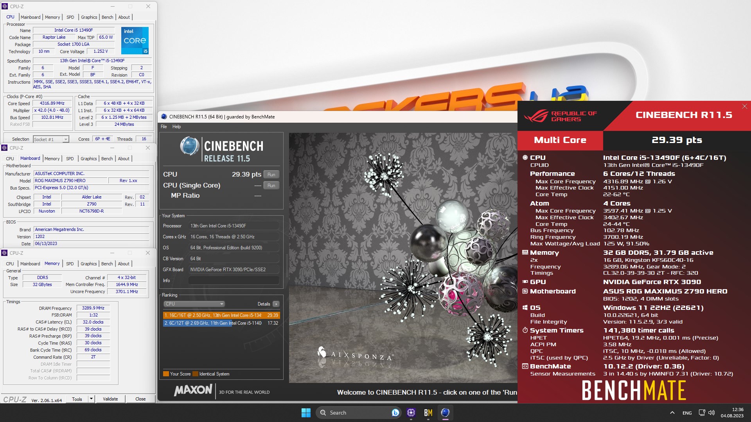The height and width of the screenshot is (422, 751).
Task: Show hidden system tray icons chevron
Action: (672, 413)
